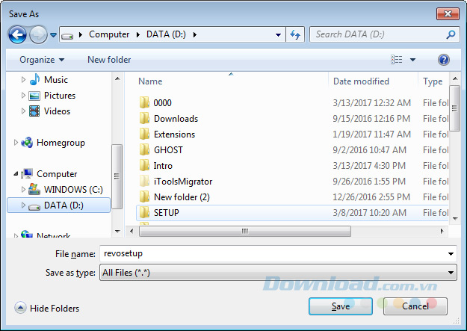467x331 pixels.
Task: Select DATA (D:) drive in tree
Action: tap(64, 205)
